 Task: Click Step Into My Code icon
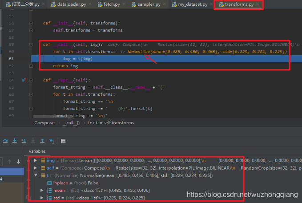pyautogui.click(x=24, y=141)
